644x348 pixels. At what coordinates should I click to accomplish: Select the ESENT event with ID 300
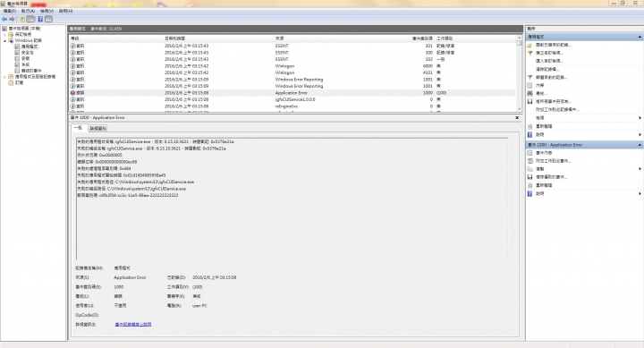pos(292,53)
